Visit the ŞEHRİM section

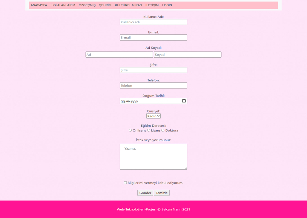105,5
